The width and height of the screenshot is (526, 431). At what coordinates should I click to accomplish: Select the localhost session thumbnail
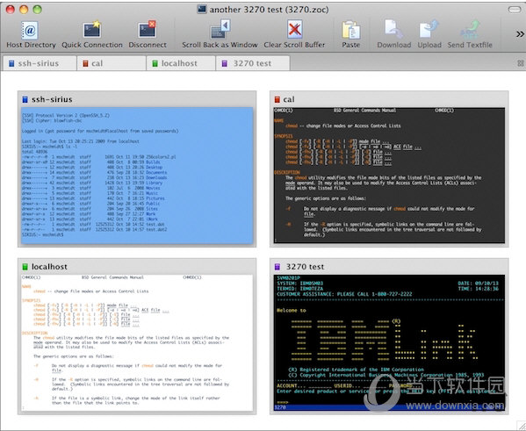[137, 336]
